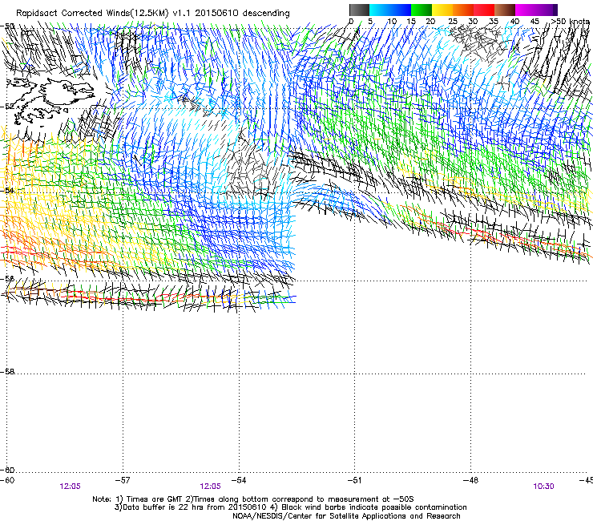Image resolution: width=593 pixels, height=521 pixels.
Task: Click the red 30-35 knots legend segment
Action: click(x=484, y=10)
